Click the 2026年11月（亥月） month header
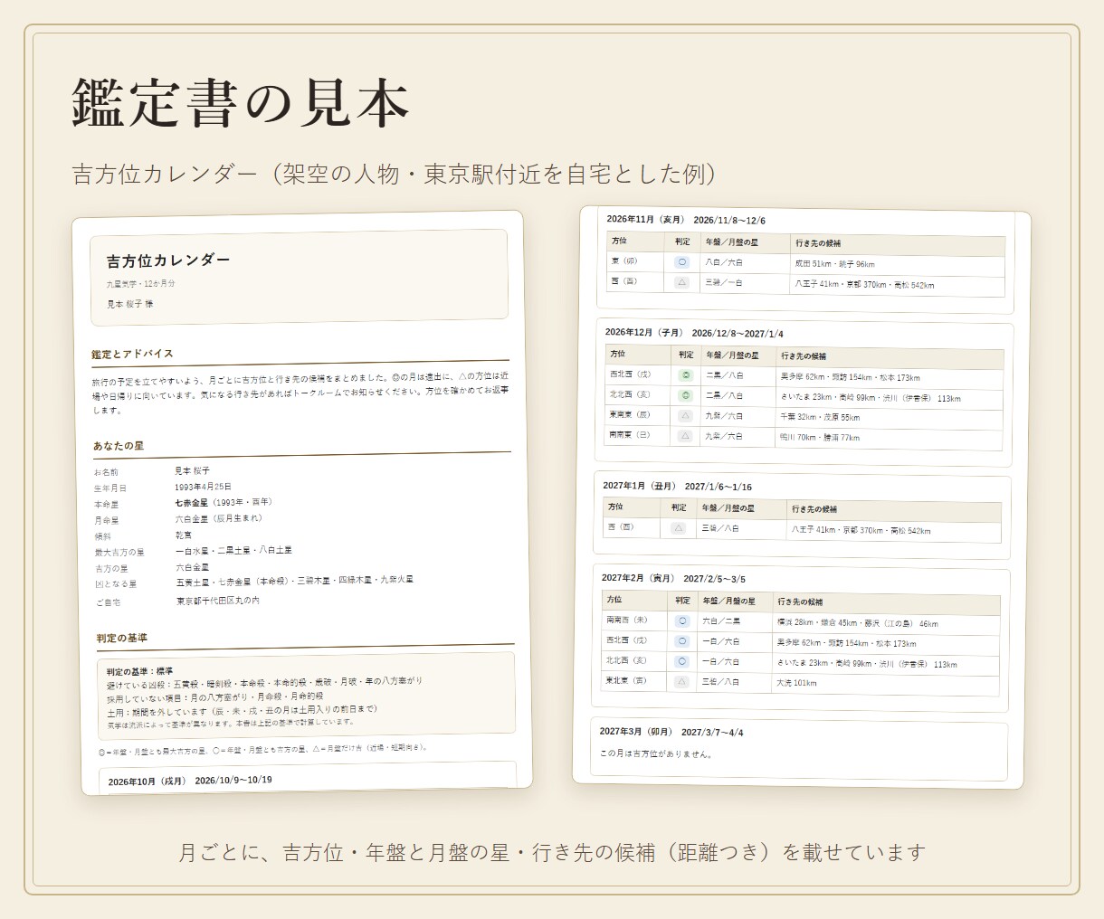1104x919 pixels. [x=686, y=220]
